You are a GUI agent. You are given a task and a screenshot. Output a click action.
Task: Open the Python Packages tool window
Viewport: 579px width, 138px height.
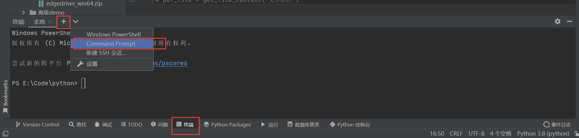click(x=227, y=125)
